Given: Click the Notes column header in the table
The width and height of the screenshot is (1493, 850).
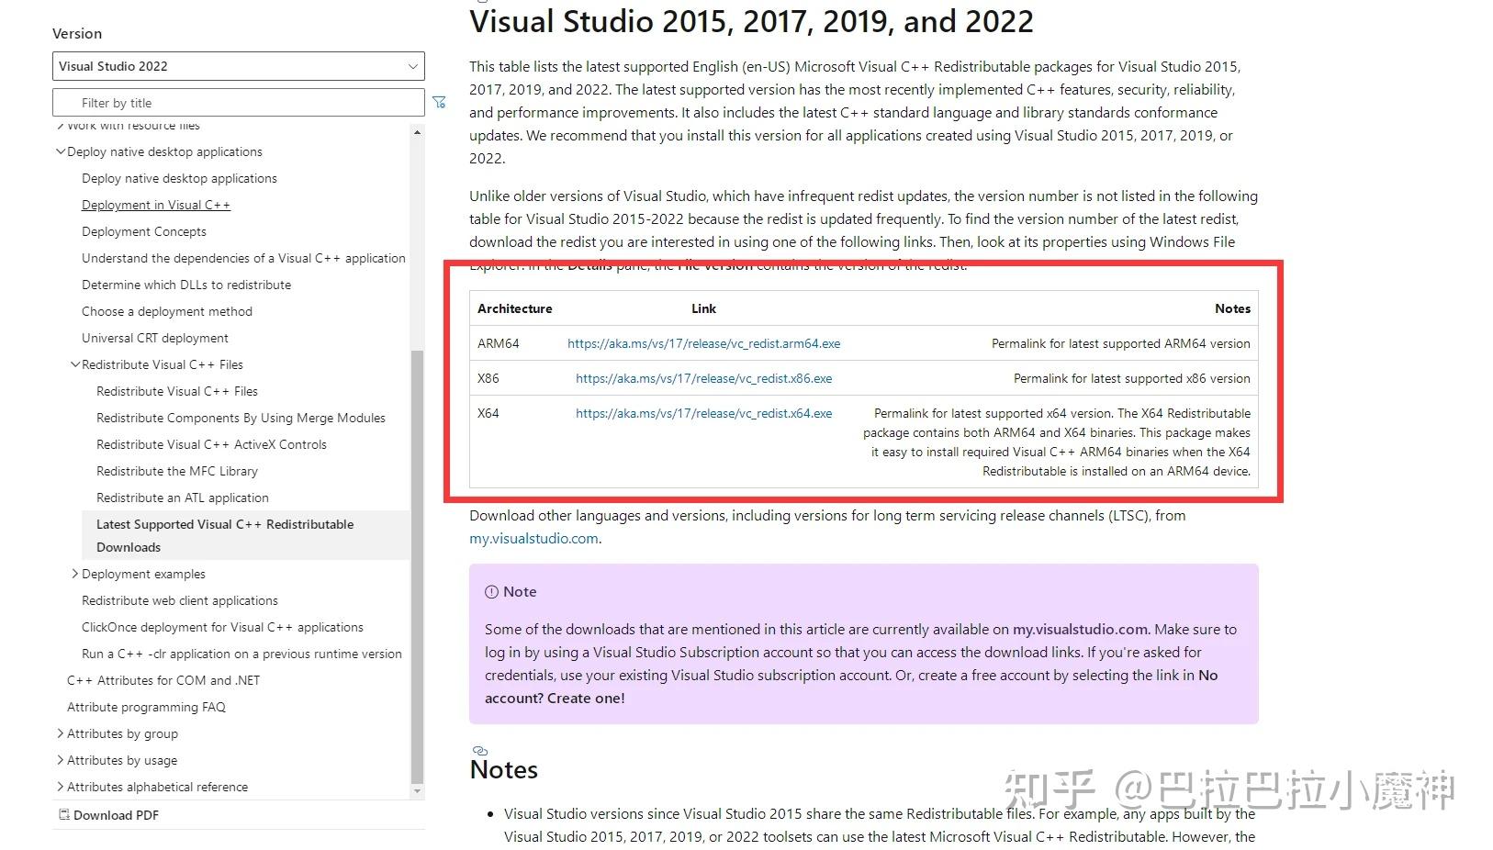Looking at the screenshot, I should tap(1232, 308).
